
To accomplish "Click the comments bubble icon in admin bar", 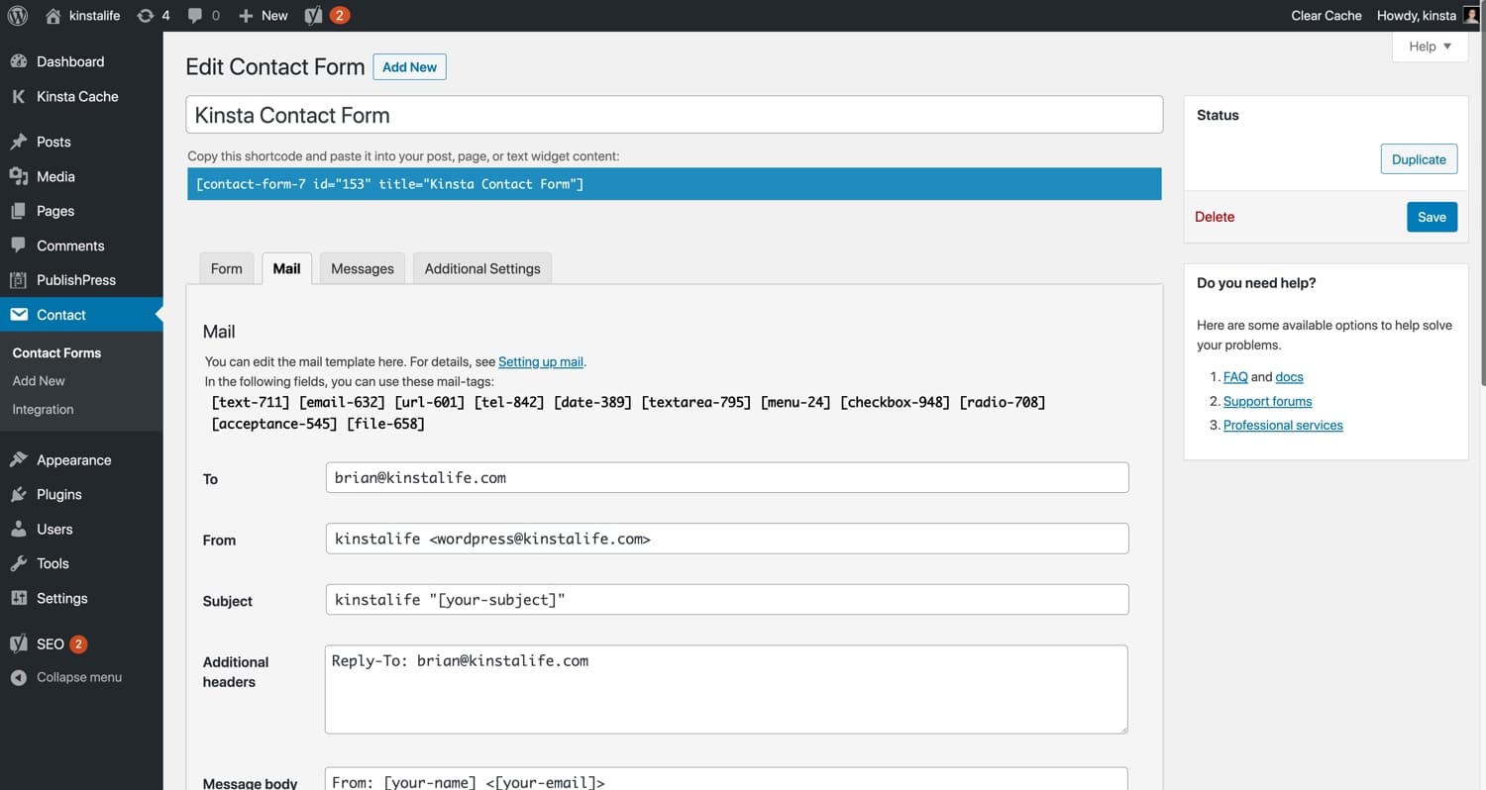I will click(196, 15).
